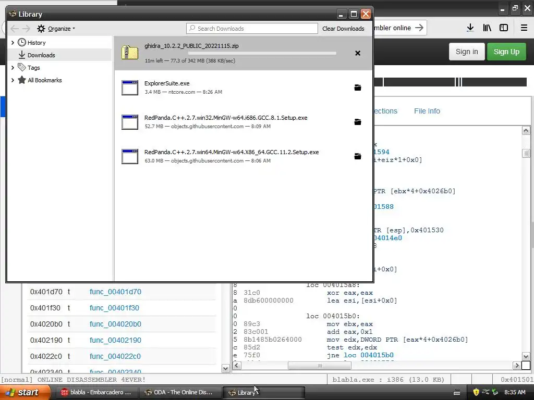
Task: Open func_00402190 link
Action: click(x=115, y=340)
